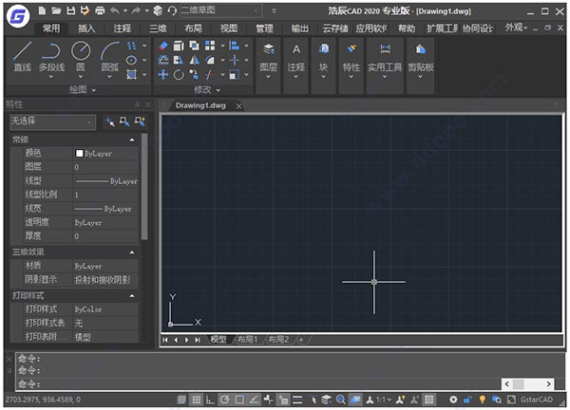Print the drawing with the plot icon
This screenshot has width=570, height=410.
coord(100,10)
